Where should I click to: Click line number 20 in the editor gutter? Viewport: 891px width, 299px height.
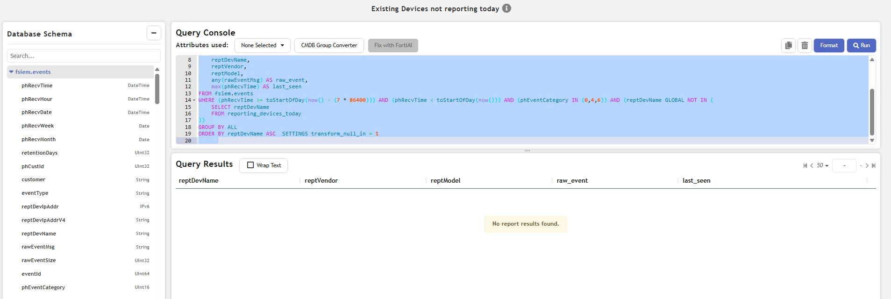[x=188, y=141]
